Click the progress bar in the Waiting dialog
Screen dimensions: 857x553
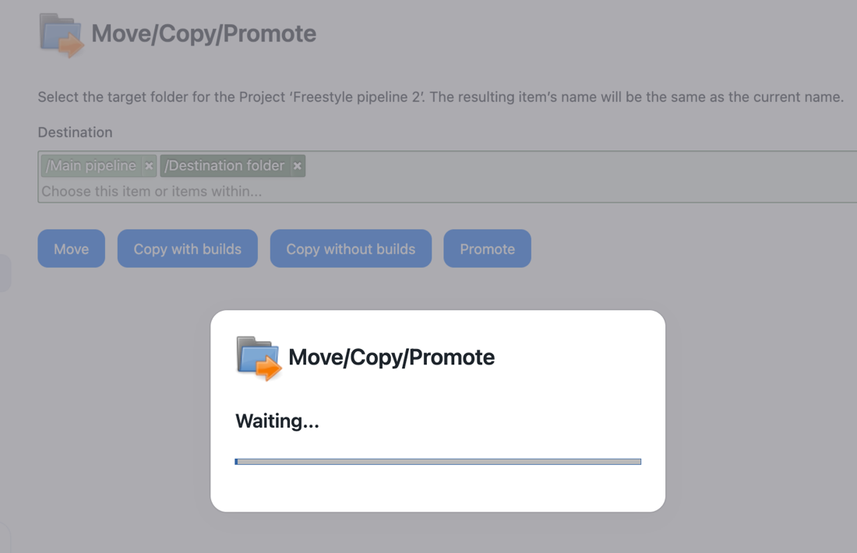[438, 462]
